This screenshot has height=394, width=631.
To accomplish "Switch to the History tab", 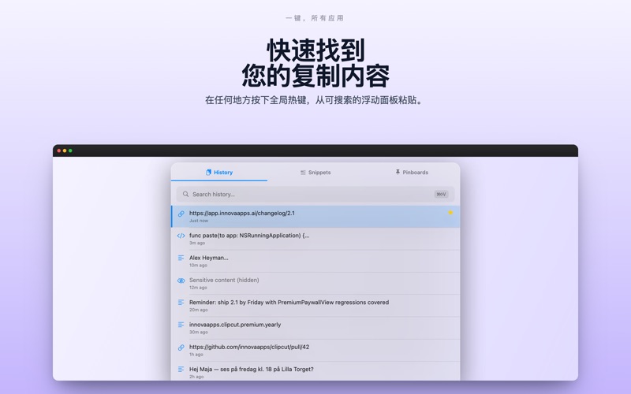I will click(x=219, y=172).
